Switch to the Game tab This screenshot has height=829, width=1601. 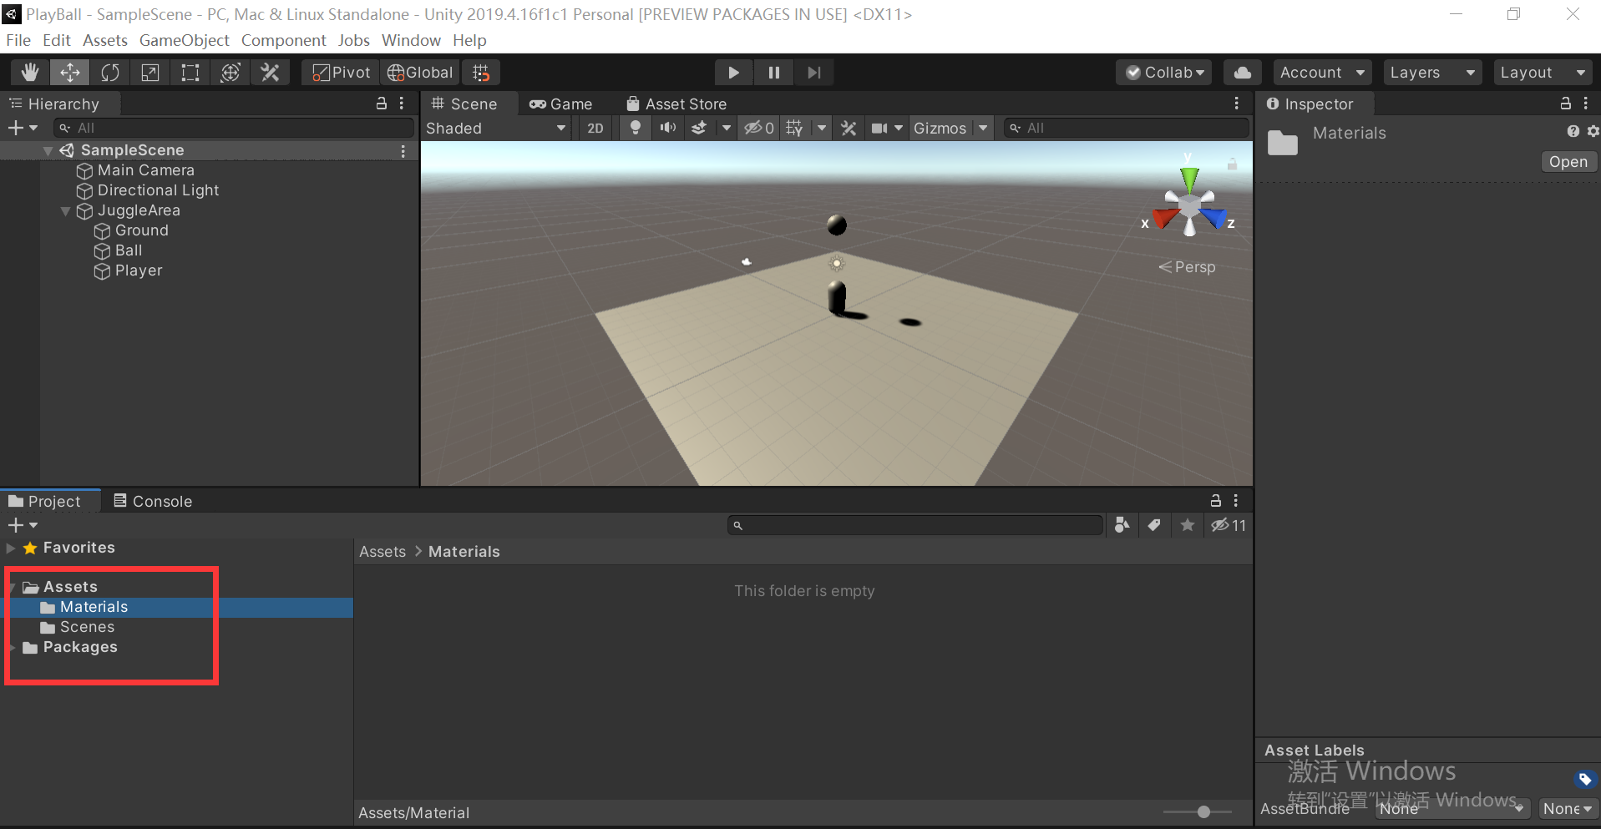[x=560, y=104]
